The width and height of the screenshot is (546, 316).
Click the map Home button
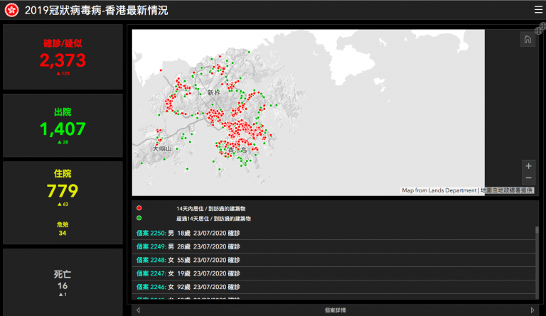528,40
